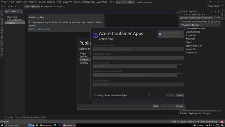Viewport: 225px width, 127px height.
Task: Collapse the wolfcontainers project node
Action: 181,25
